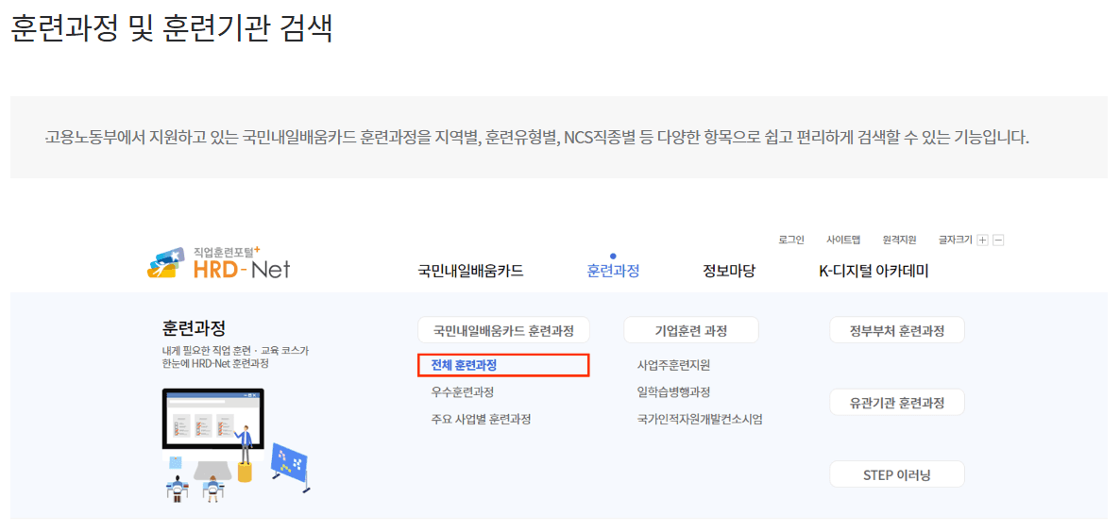This screenshot has height=531, width=1120.
Task: Select the 국민내일배움카드 main menu
Action: [470, 272]
